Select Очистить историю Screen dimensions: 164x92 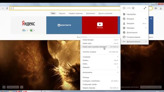100,52
